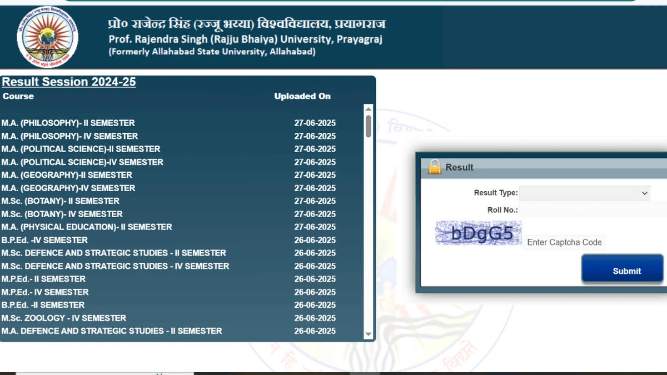Click the university emblem logo

[x=48, y=37]
